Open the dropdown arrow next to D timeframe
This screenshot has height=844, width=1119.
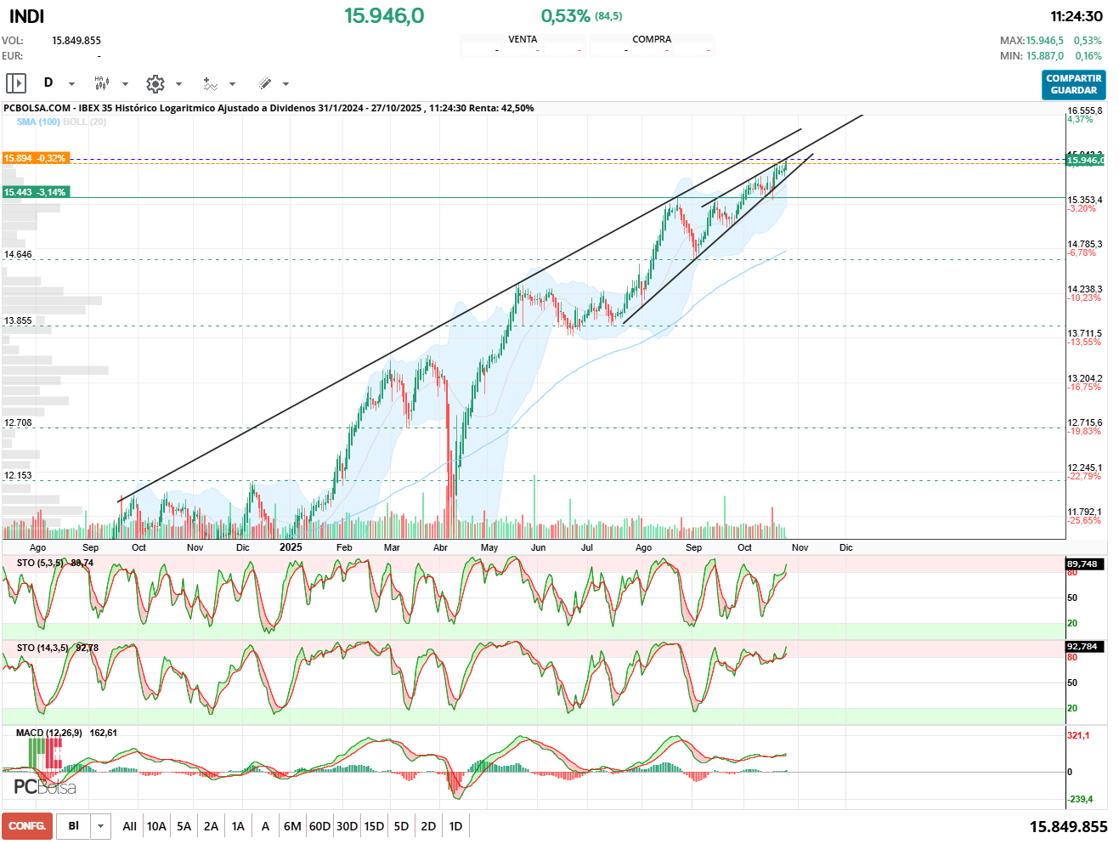click(71, 84)
